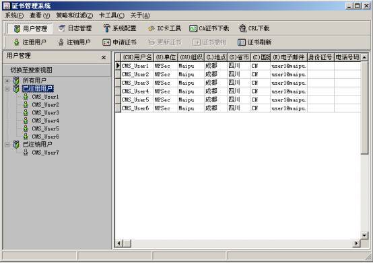Screen dimensions: 373x263
Task: Click the (O)单位 column header
Action: (166, 57)
